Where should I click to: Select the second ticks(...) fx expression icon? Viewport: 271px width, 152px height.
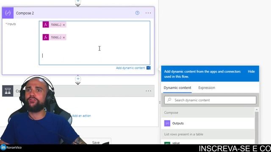[x=46, y=37]
